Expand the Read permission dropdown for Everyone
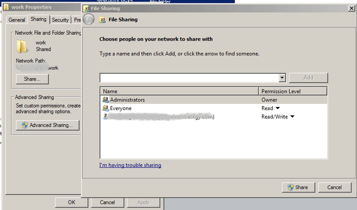 (278, 108)
